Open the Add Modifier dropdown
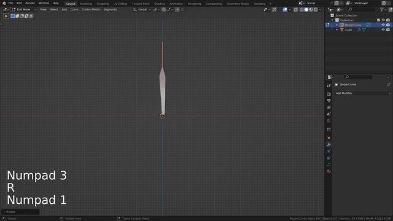Viewport: 393px width, 221px height. 363,93
